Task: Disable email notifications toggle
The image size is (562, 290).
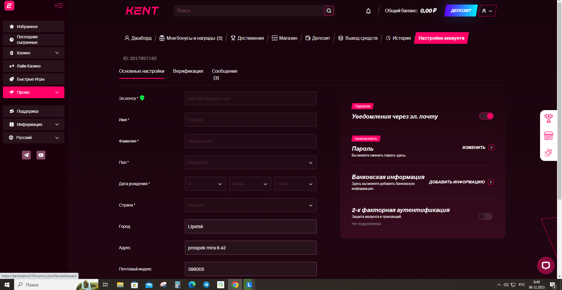Action: pyautogui.click(x=486, y=116)
